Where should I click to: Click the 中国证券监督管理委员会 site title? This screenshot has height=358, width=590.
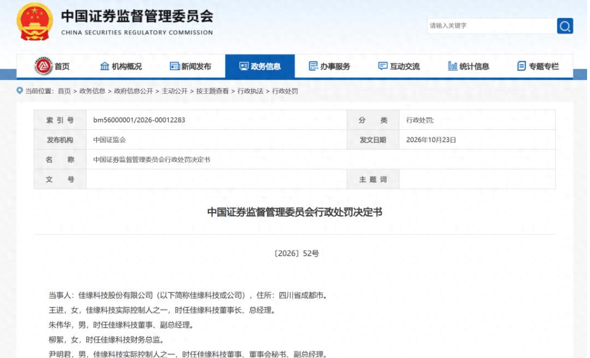pos(137,16)
